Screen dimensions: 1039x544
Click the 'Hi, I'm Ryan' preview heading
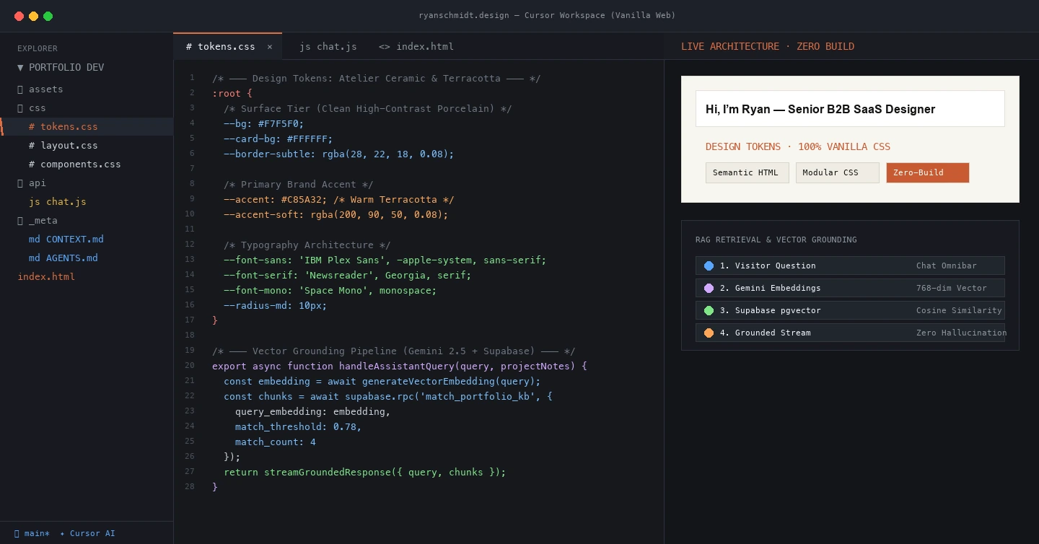(x=820, y=110)
